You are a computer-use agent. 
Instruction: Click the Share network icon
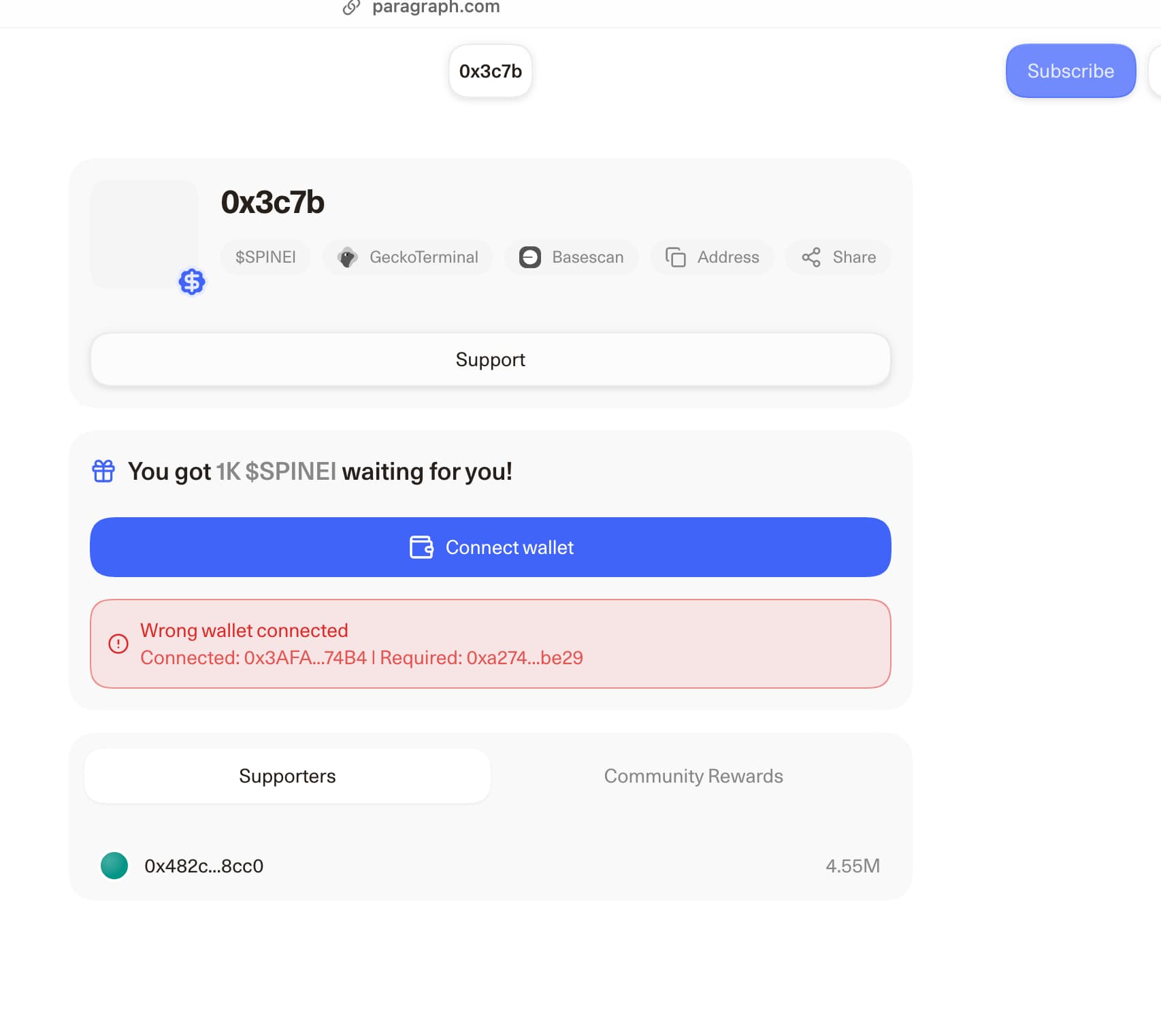[x=811, y=257]
